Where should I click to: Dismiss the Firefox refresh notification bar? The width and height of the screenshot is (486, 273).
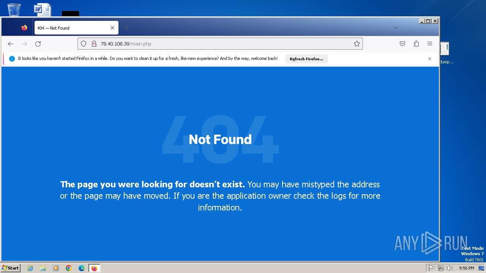tap(430, 59)
